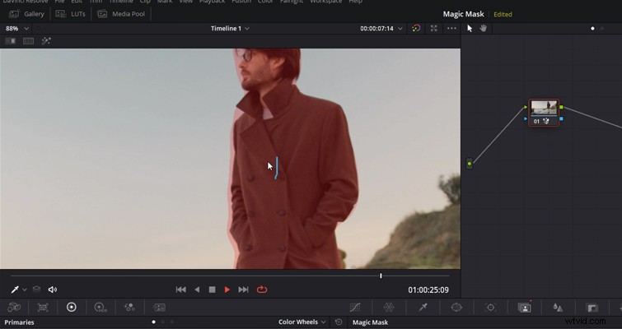The width and height of the screenshot is (622, 329).
Task: Jump to last frame
Action: click(243, 290)
